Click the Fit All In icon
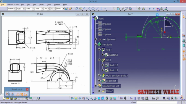Viewport: 186px width, 104px height. [x=76, y=98]
